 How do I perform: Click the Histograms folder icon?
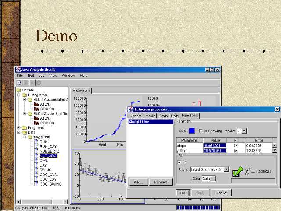24,95
